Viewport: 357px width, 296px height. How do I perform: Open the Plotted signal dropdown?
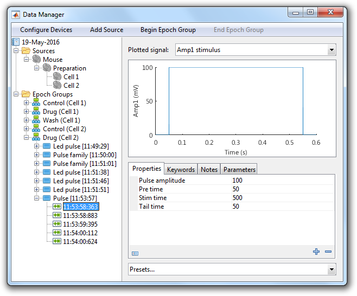tap(331, 50)
